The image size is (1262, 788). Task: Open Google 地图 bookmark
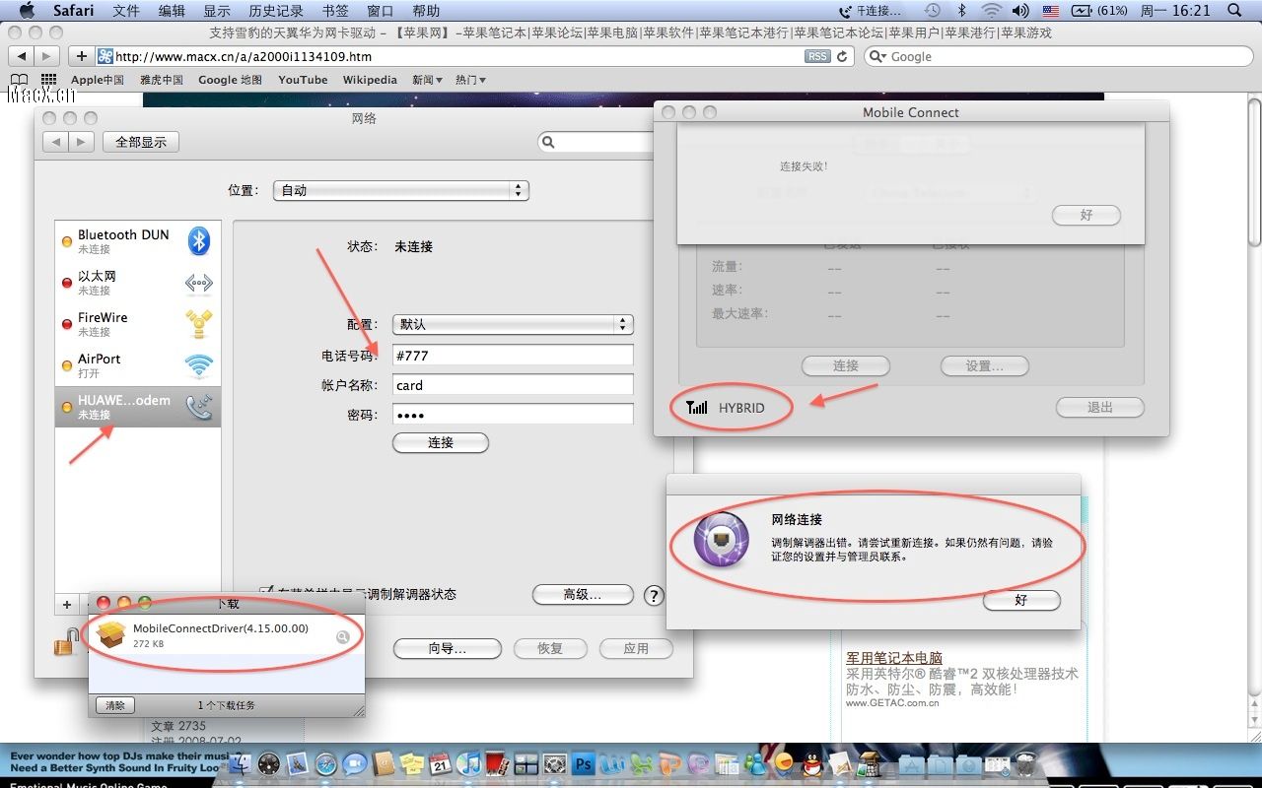pyautogui.click(x=230, y=80)
